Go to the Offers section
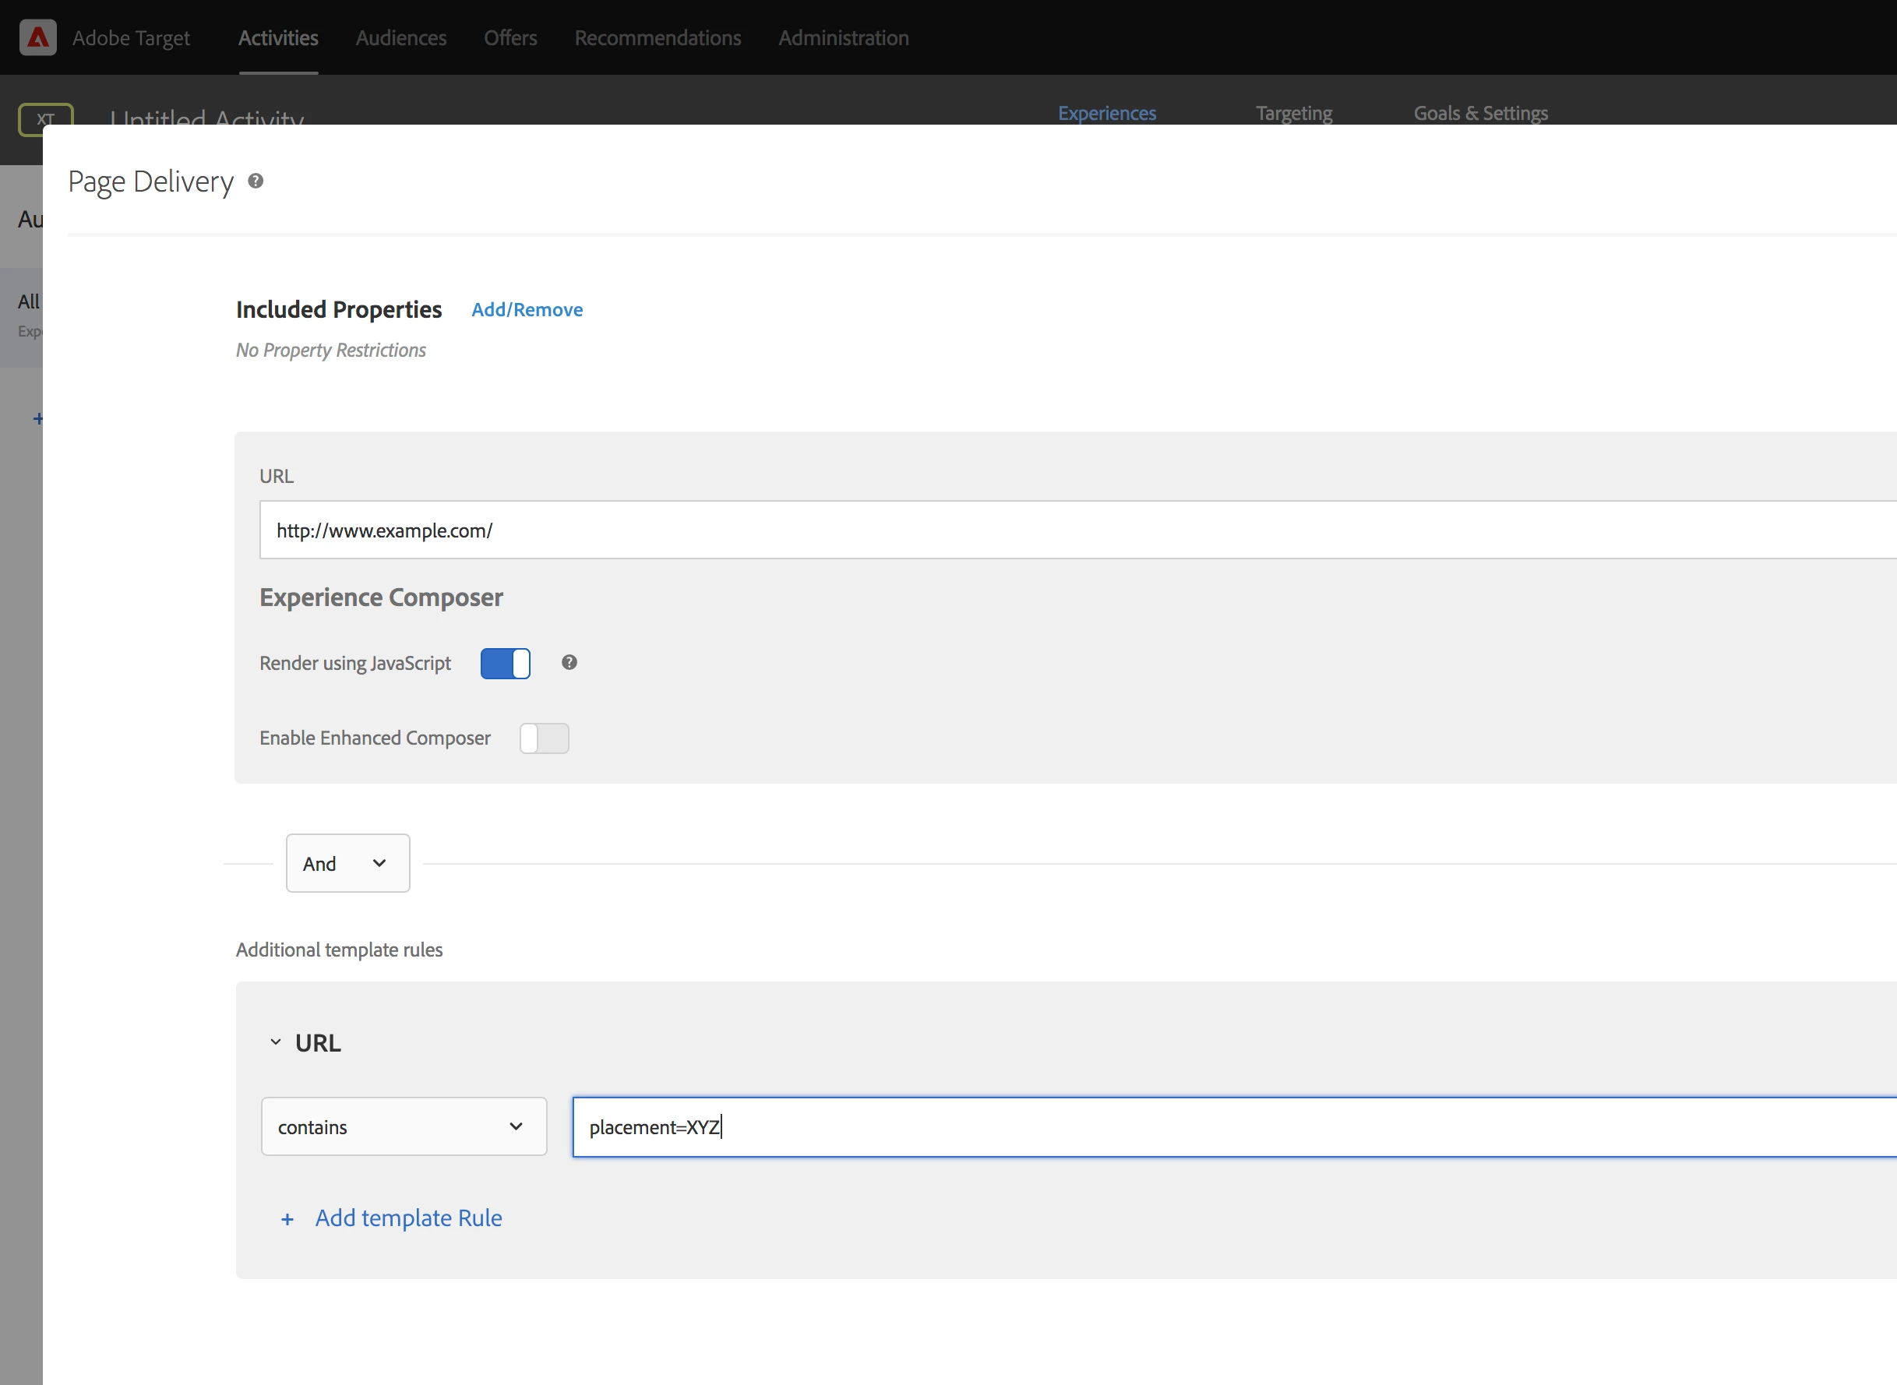This screenshot has height=1385, width=1897. coord(510,37)
